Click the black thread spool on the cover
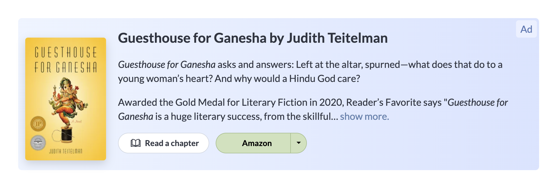 [x=66, y=134]
